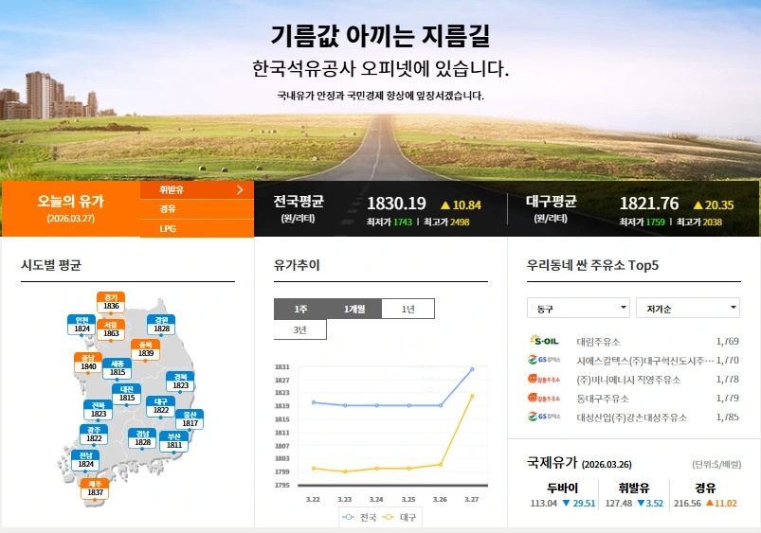Click international 휘발유 price 127.48
This screenshot has height=533, width=761.
click(x=618, y=504)
